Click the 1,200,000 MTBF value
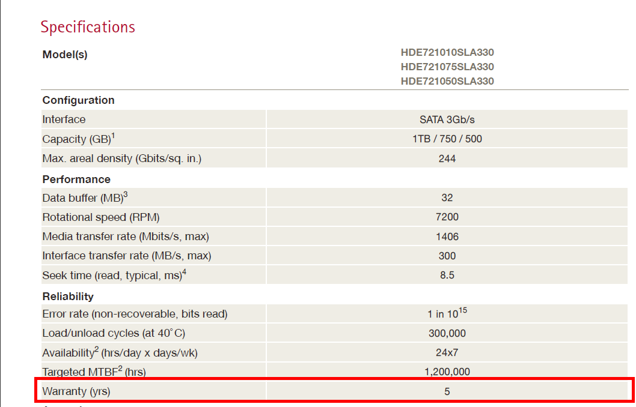This screenshot has width=636, height=407. [447, 372]
